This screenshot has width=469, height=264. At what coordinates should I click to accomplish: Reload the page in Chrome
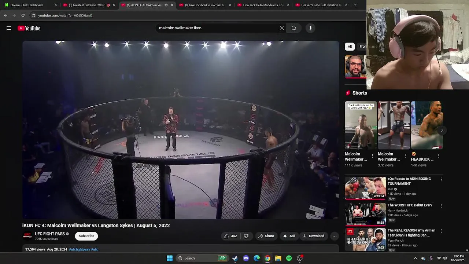tap(23, 15)
